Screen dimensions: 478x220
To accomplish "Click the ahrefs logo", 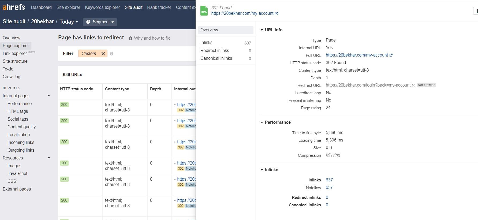I will pyautogui.click(x=14, y=7).
